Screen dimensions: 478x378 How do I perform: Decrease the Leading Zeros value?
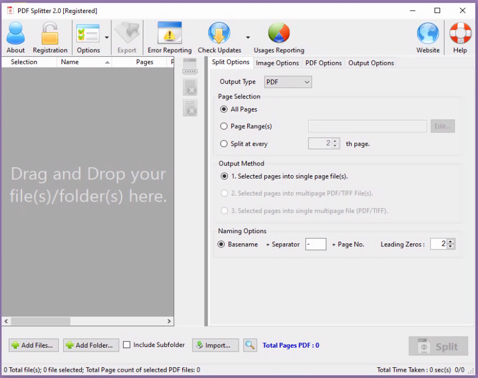point(450,246)
